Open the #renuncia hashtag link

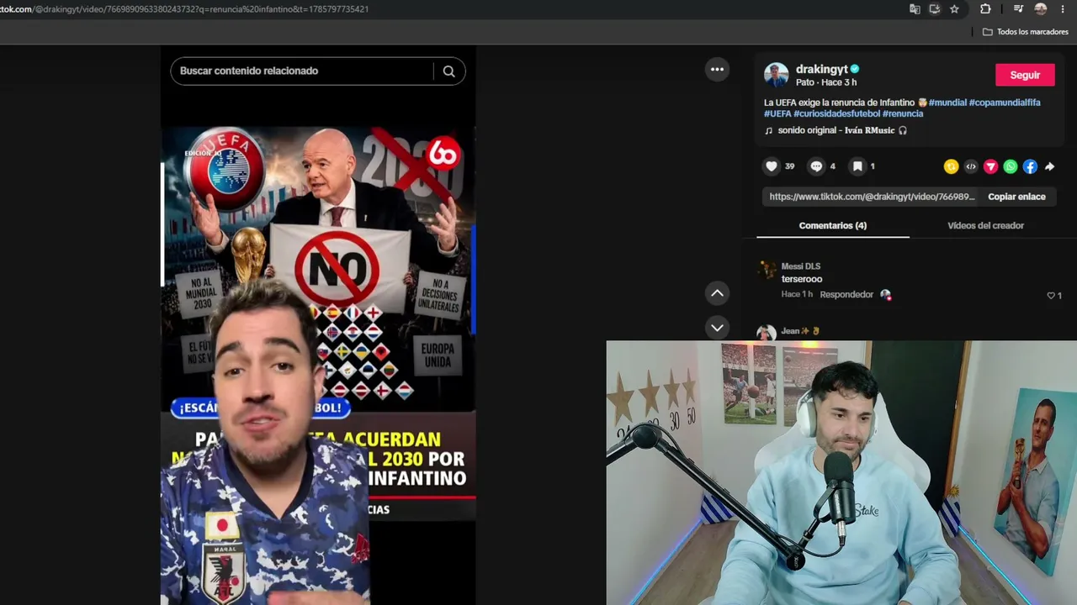click(x=903, y=113)
